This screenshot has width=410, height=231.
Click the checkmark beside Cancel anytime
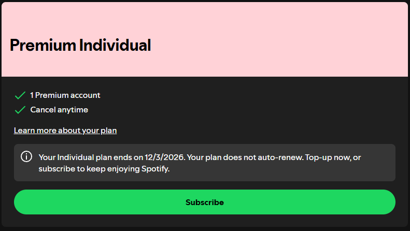(20, 110)
